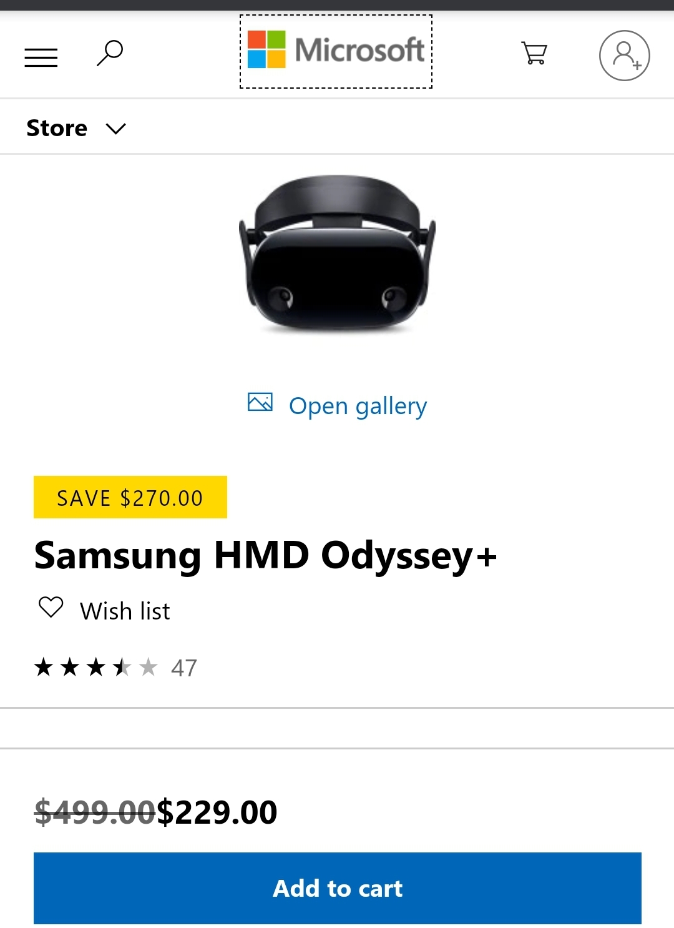Click the crossed-out $499.00 price
The height and width of the screenshot is (928, 674).
tap(95, 812)
